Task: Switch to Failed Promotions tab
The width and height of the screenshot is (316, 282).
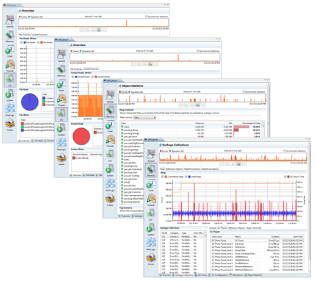Action: (192, 169)
